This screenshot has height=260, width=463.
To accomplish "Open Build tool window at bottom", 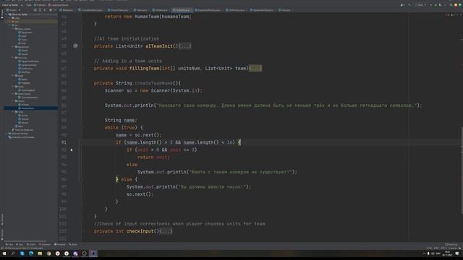I will pyautogui.click(x=73, y=244).
